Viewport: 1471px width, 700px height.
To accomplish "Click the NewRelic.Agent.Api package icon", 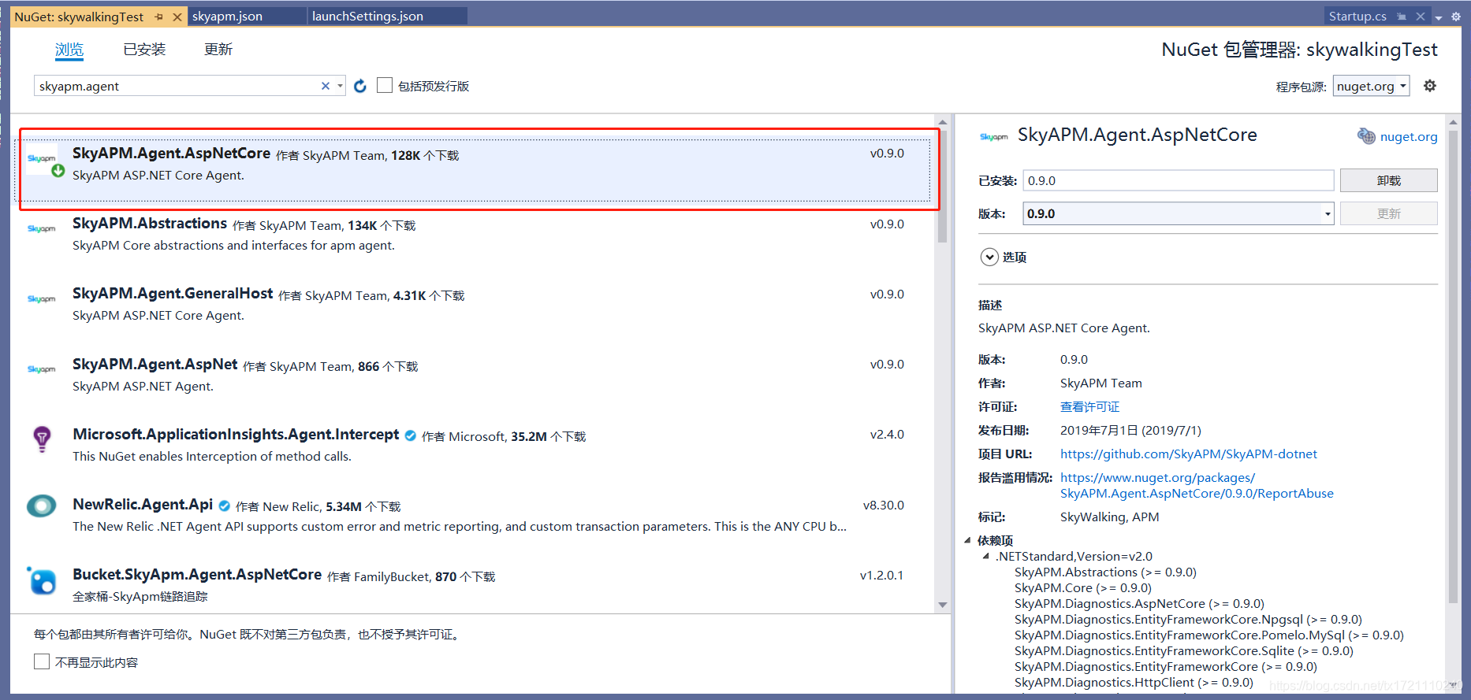I will click(x=41, y=506).
